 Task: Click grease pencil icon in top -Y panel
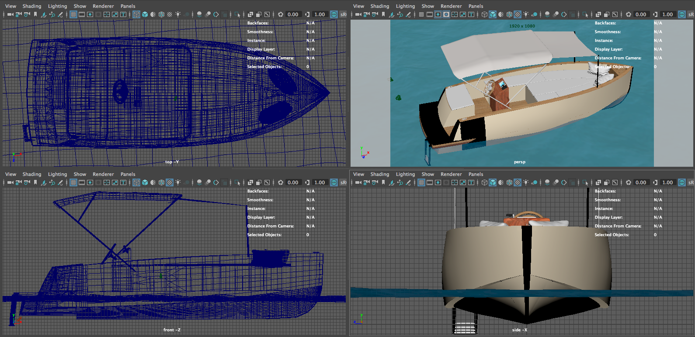[60, 14]
